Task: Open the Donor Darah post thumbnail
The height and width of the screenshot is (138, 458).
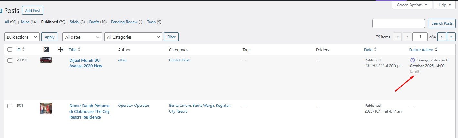Action: pos(46,108)
